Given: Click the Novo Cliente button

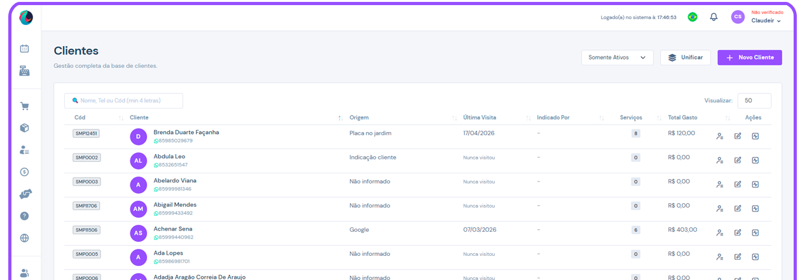Looking at the screenshot, I should (x=750, y=57).
